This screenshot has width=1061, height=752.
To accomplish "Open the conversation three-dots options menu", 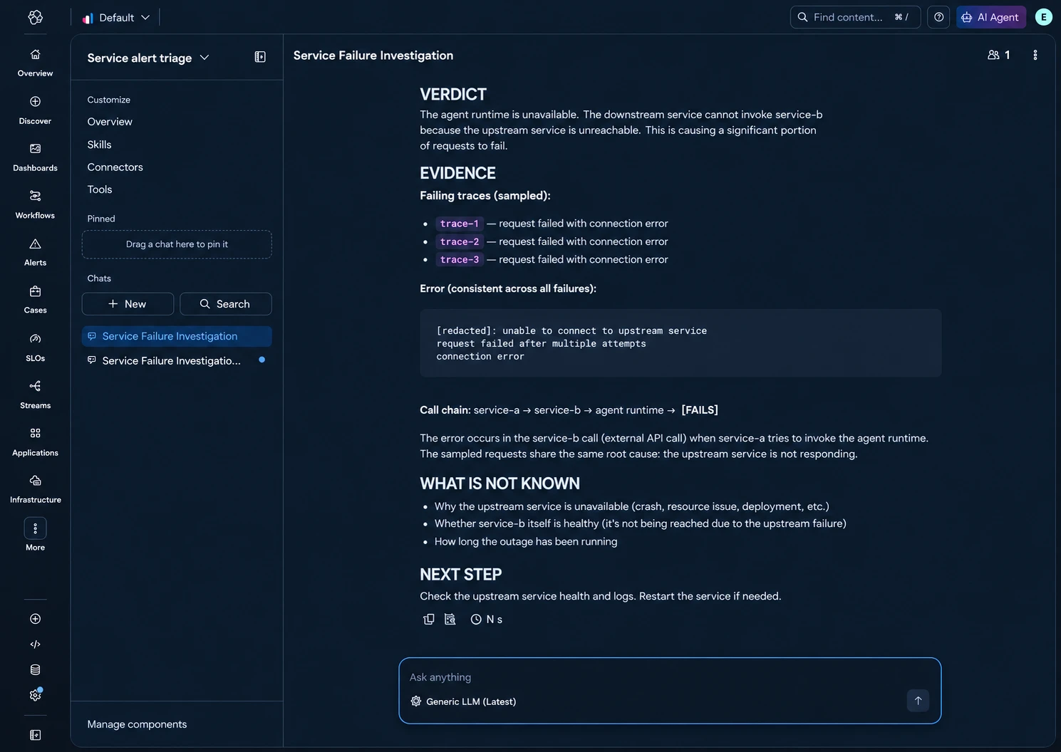I will click(1035, 55).
